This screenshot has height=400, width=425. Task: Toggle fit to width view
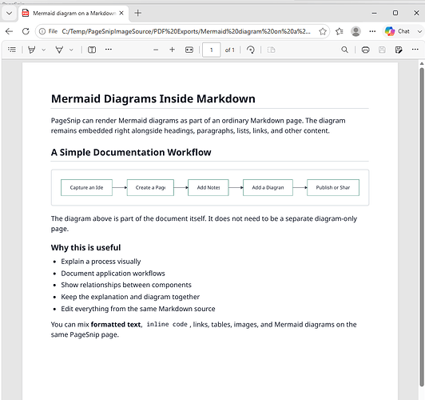(x=189, y=50)
